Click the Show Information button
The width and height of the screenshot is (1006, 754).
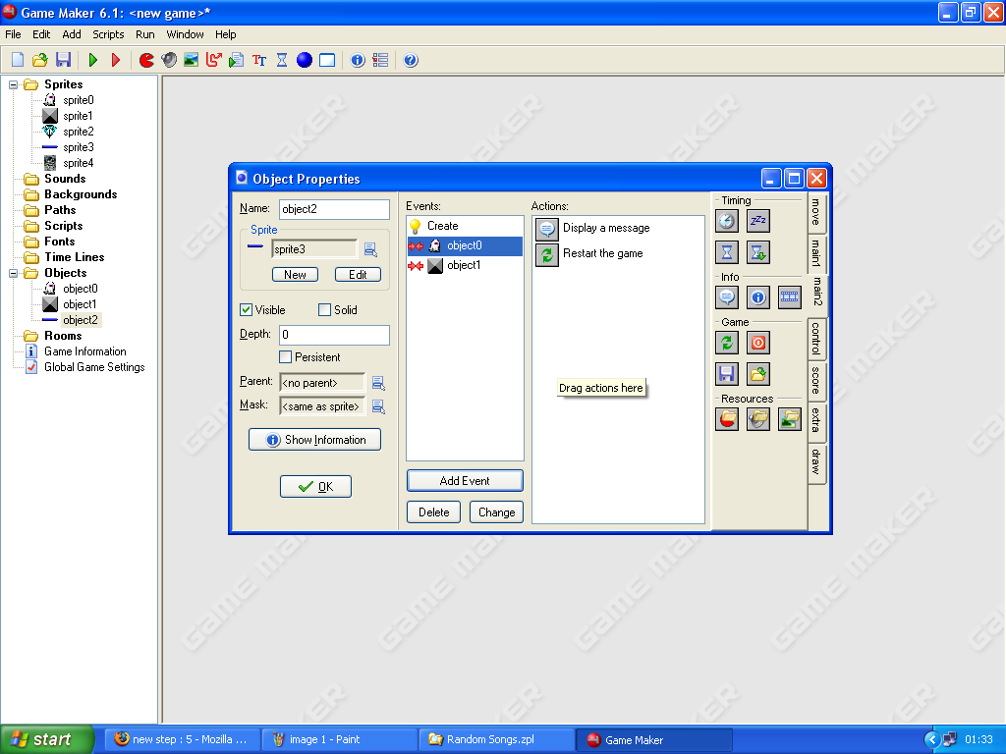tap(315, 440)
